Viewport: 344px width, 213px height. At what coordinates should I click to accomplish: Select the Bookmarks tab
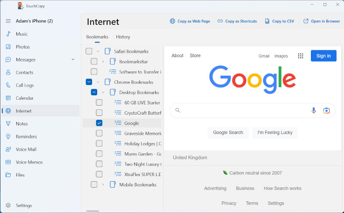tap(97, 37)
